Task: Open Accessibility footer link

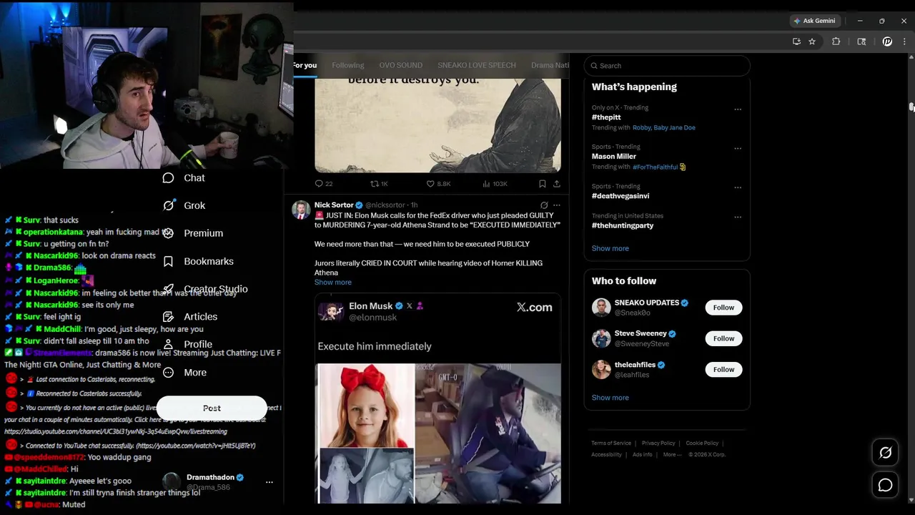Action: coord(606,455)
